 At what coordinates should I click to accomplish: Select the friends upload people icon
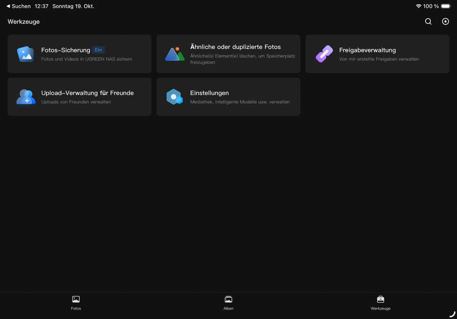pyautogui.click(x=26, y=97)
